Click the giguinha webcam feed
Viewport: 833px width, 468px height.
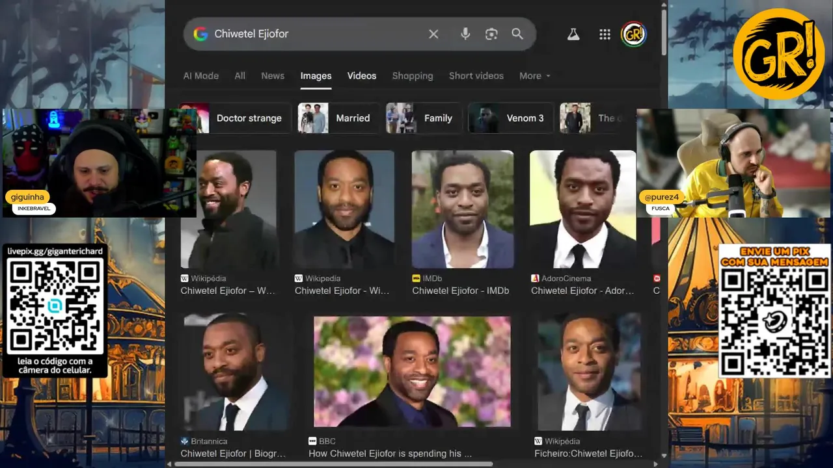(x=100, y=162)
